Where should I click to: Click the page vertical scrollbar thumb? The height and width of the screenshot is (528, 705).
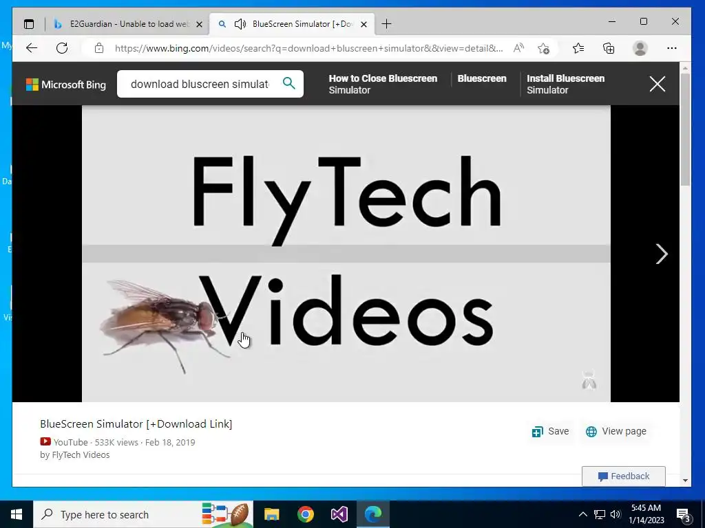[x=685, y=129]
